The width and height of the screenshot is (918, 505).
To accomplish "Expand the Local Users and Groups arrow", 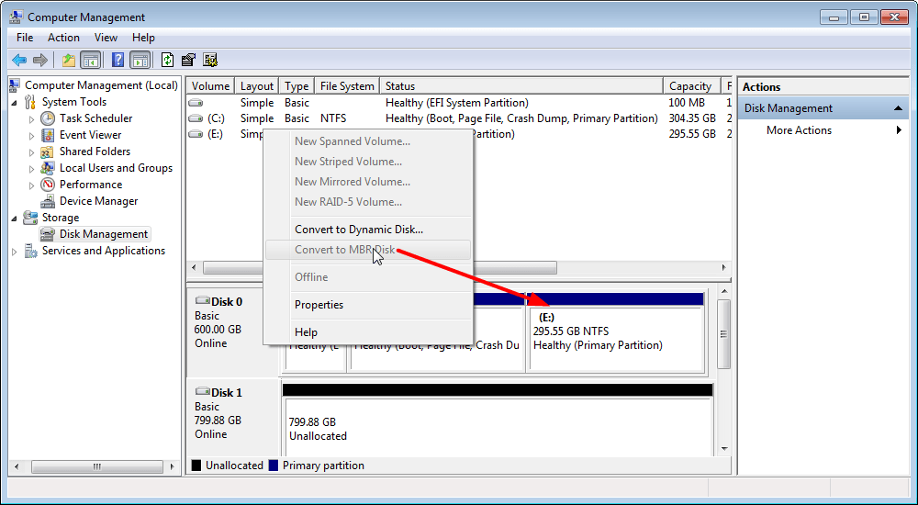I will (31, 169).
